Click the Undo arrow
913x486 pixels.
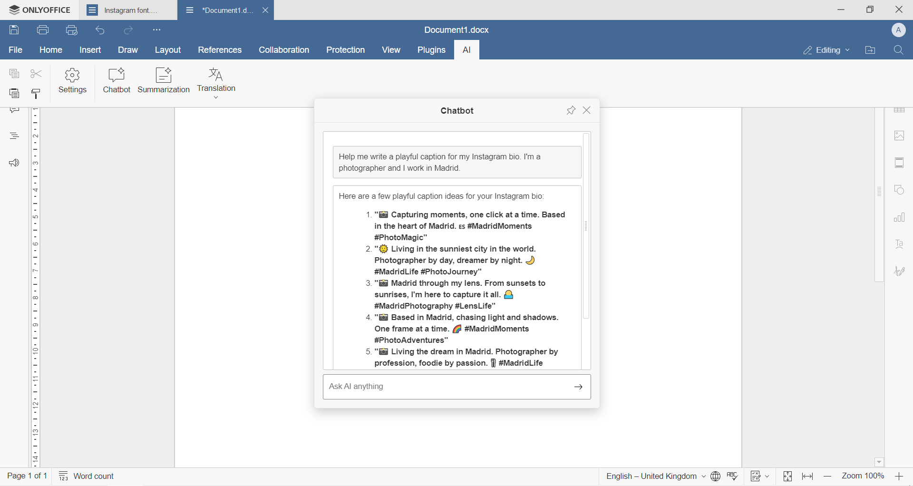tap(100, 30)
